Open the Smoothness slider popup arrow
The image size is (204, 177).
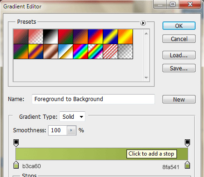coord(71,130)
